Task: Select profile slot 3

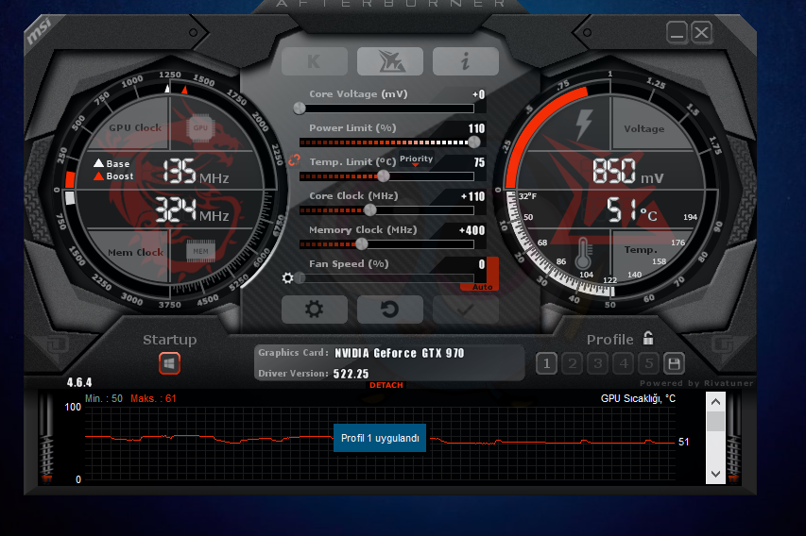Action: pyautogui.click(x=598, y=364)
